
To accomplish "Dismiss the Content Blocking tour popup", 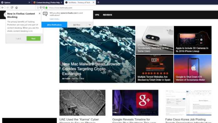I will (x=39, y=13).
